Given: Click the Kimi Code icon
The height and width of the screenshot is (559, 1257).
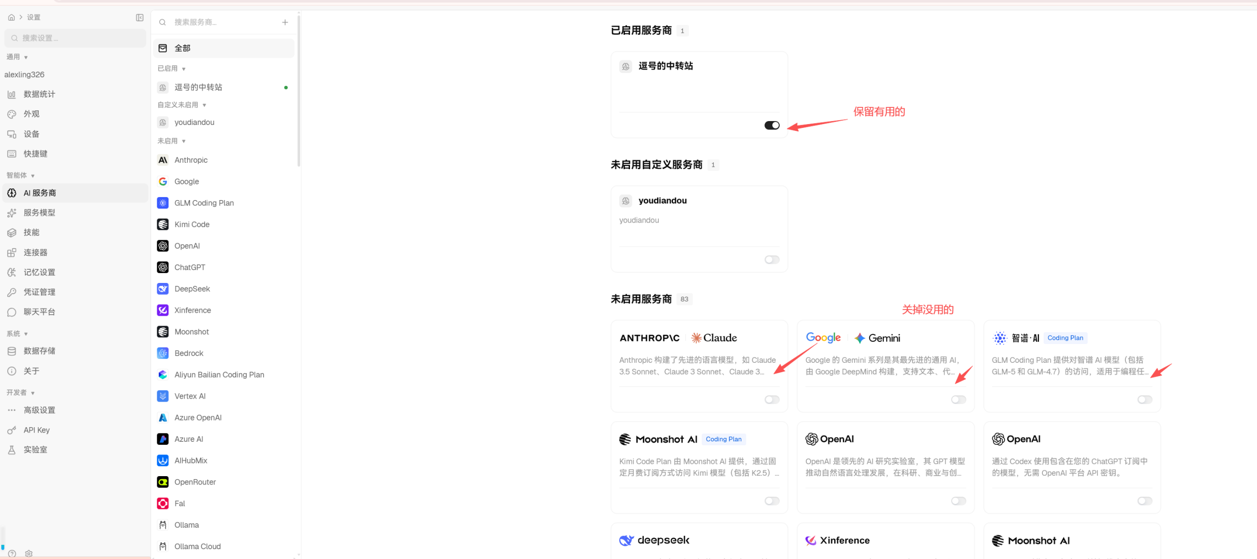Looking at the screenshot, I should 163,225.
